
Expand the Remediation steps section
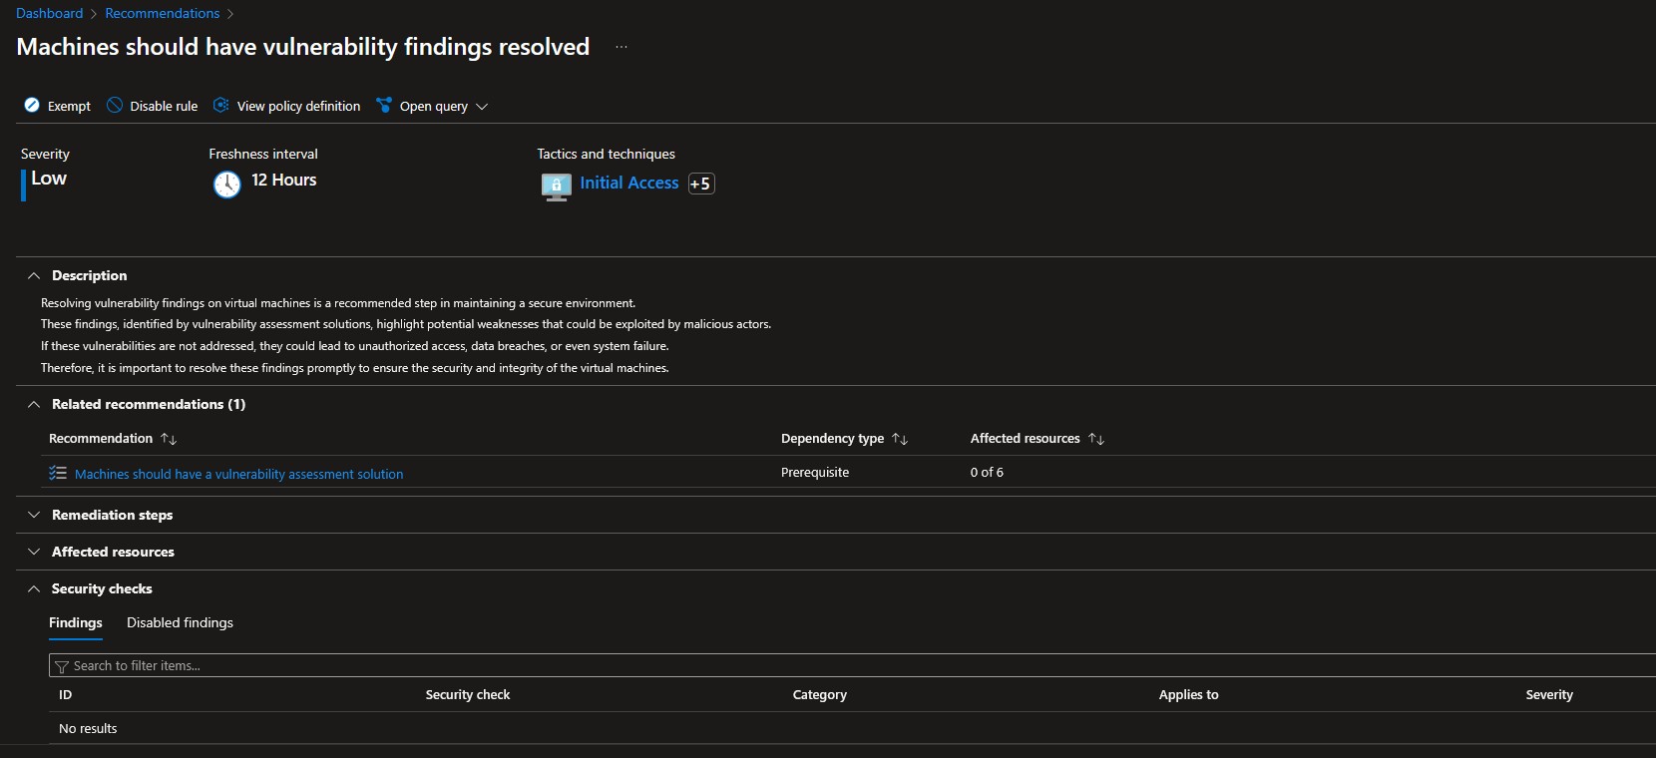click(34, 515)
